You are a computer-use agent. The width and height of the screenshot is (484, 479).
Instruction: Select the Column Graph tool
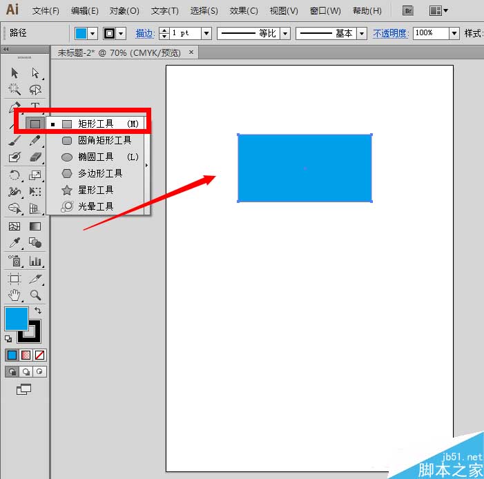[35, 261]
